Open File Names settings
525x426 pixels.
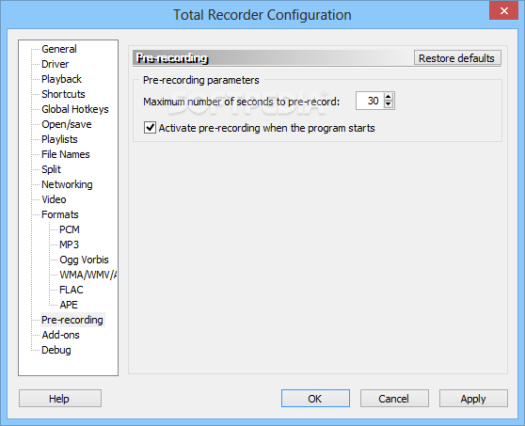click(x=65, y=154)
